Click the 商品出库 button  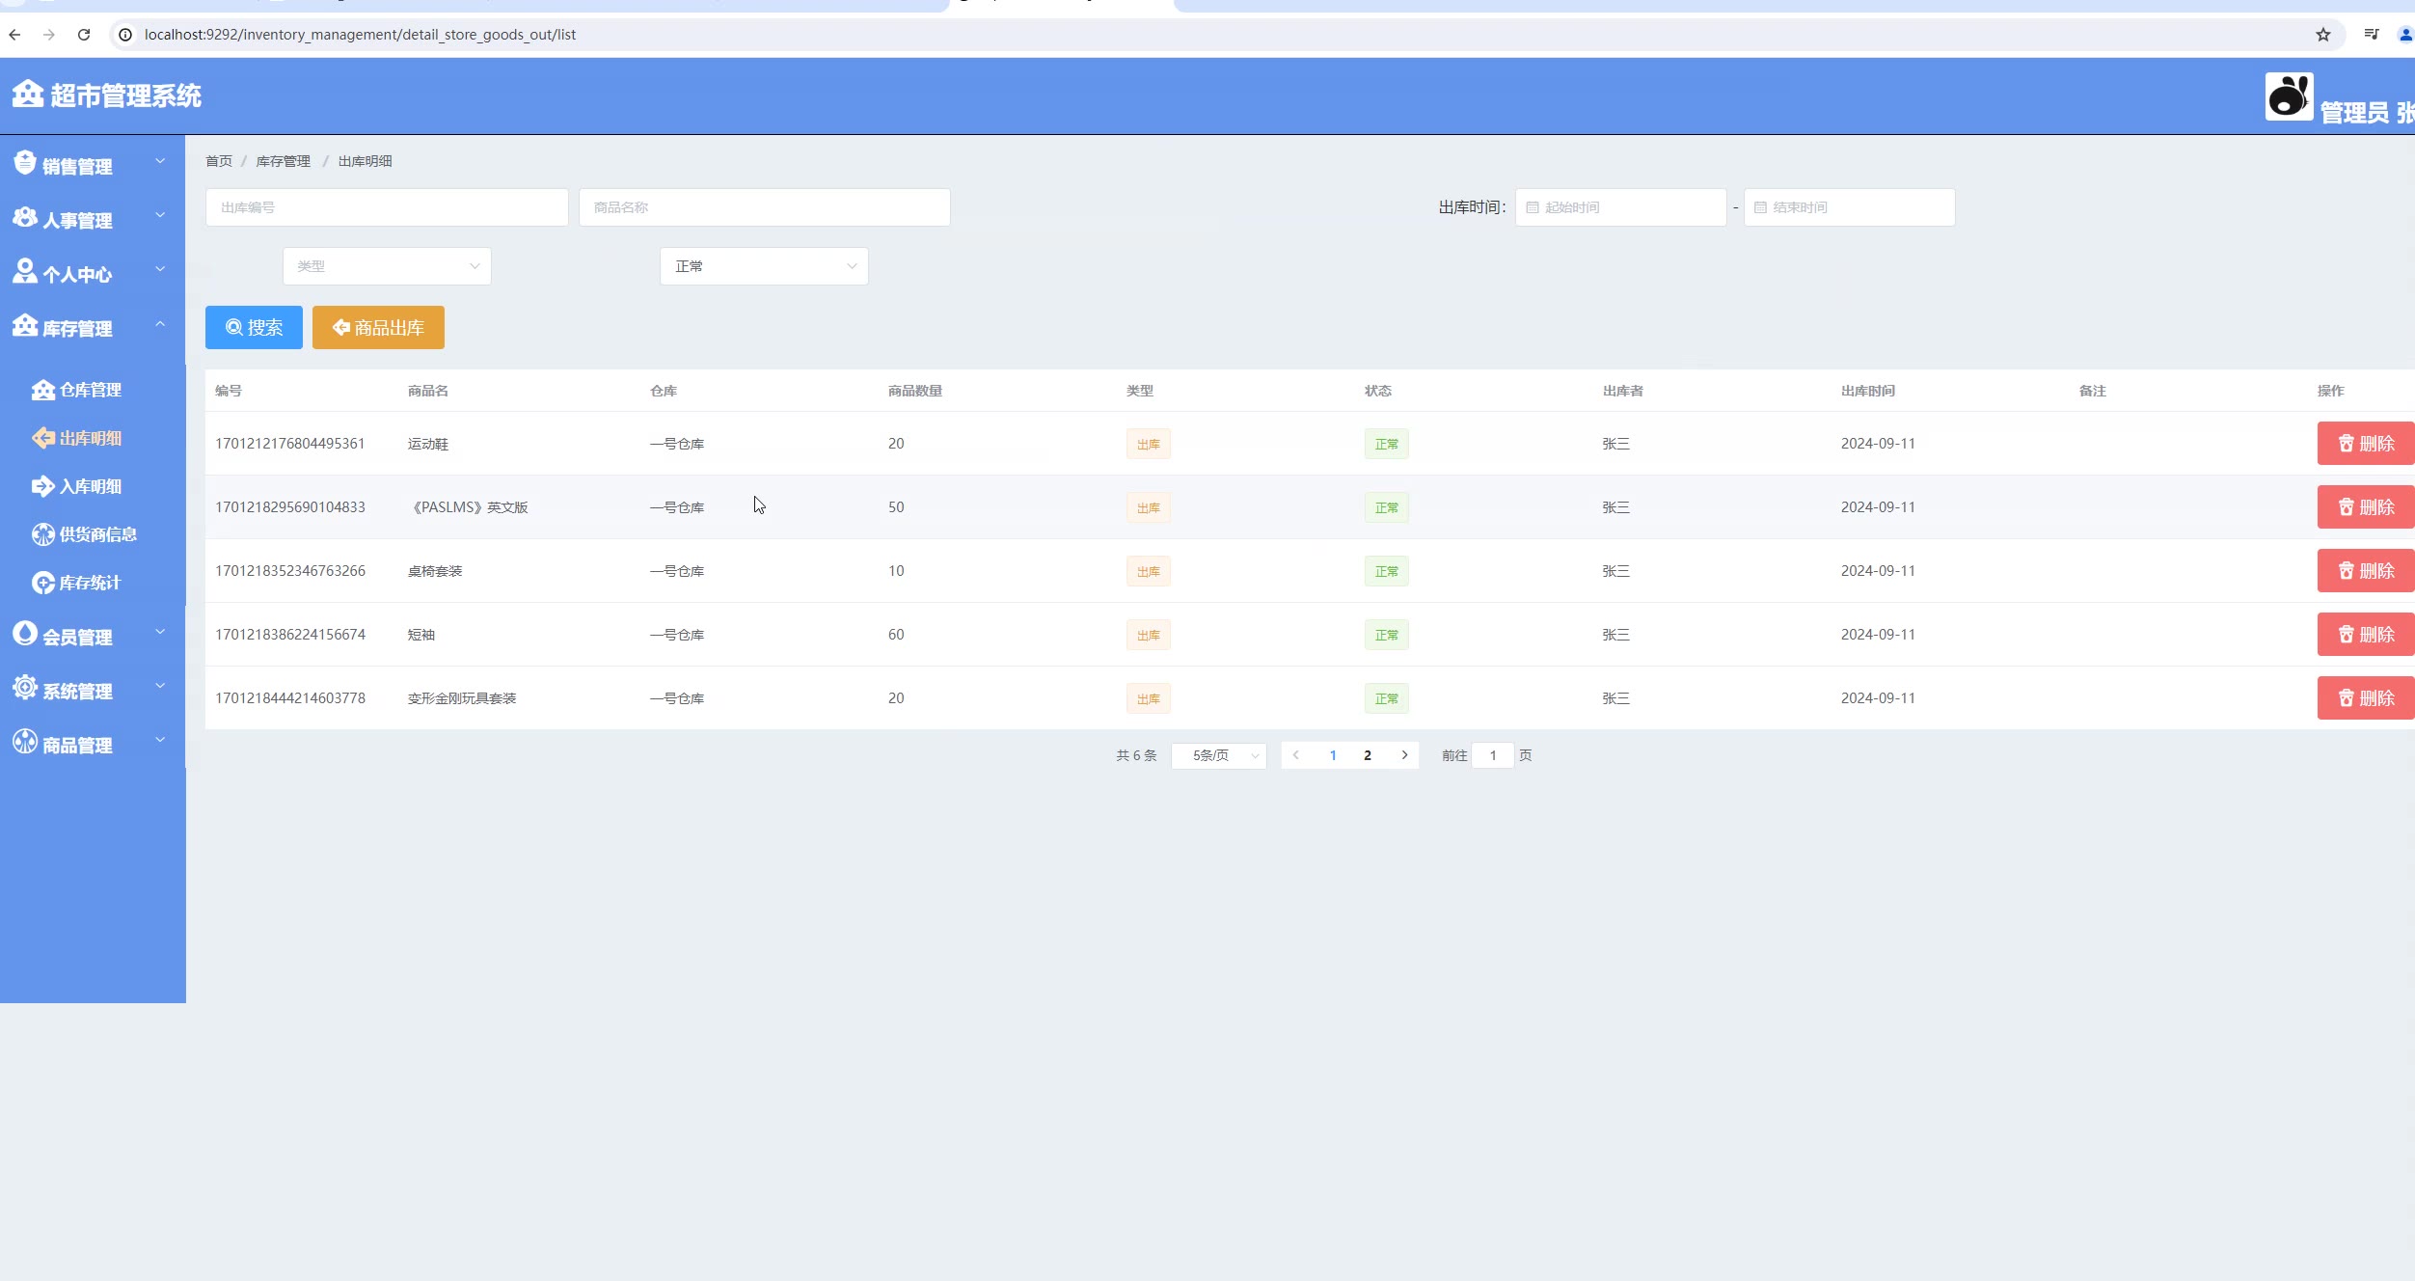(x=378, y=328)
